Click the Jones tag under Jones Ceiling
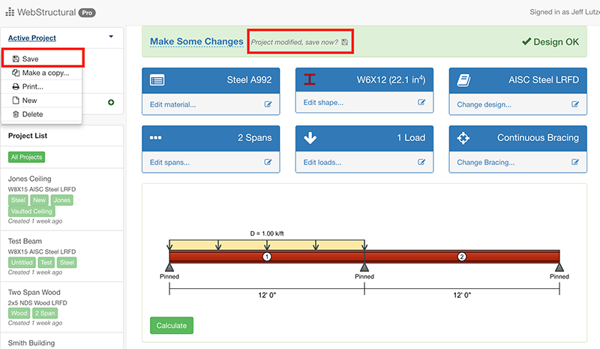The image size is (600, 349). pyautogui.click(x=62, y=200)
